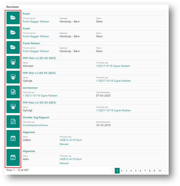Open Smoketestoverfornu linked case
This screenshot has width=180, height=186.
(35, 125)
